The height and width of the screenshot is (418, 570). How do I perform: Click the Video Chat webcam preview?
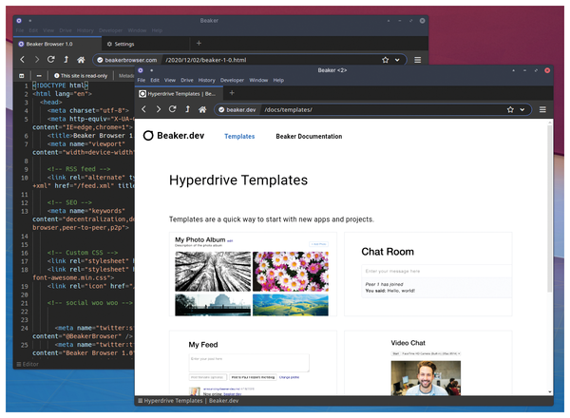point(426,378)
